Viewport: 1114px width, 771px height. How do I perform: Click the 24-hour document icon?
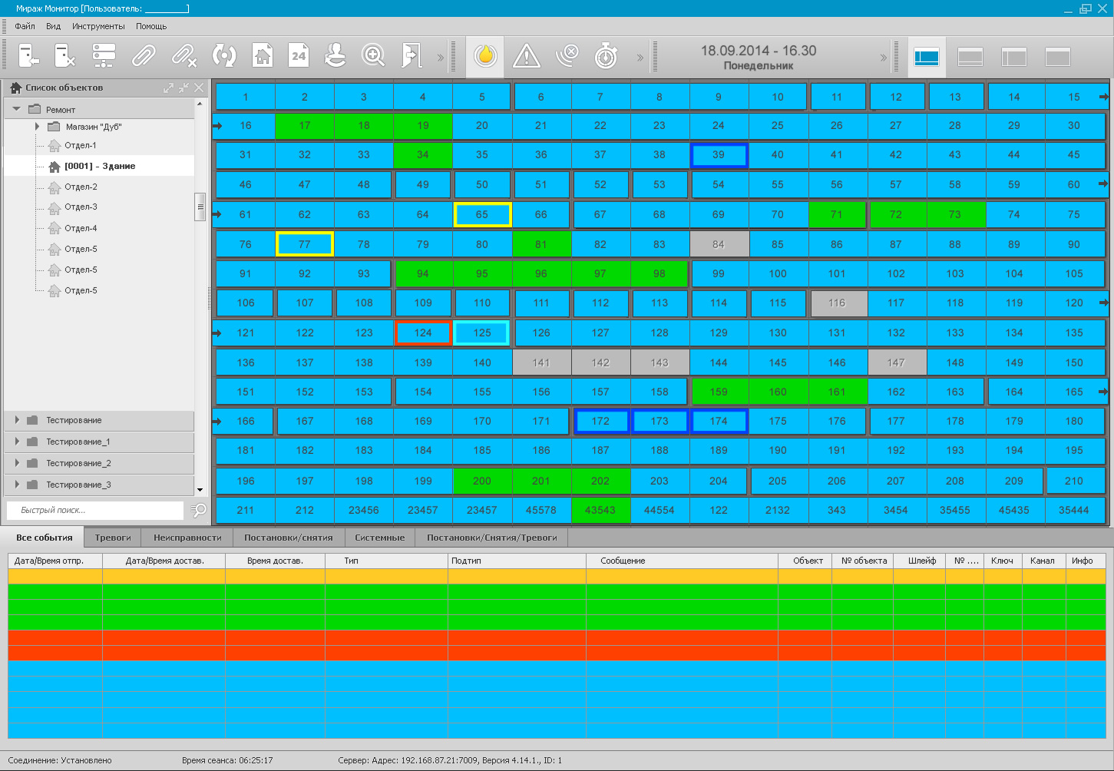[x=299, y=56]
